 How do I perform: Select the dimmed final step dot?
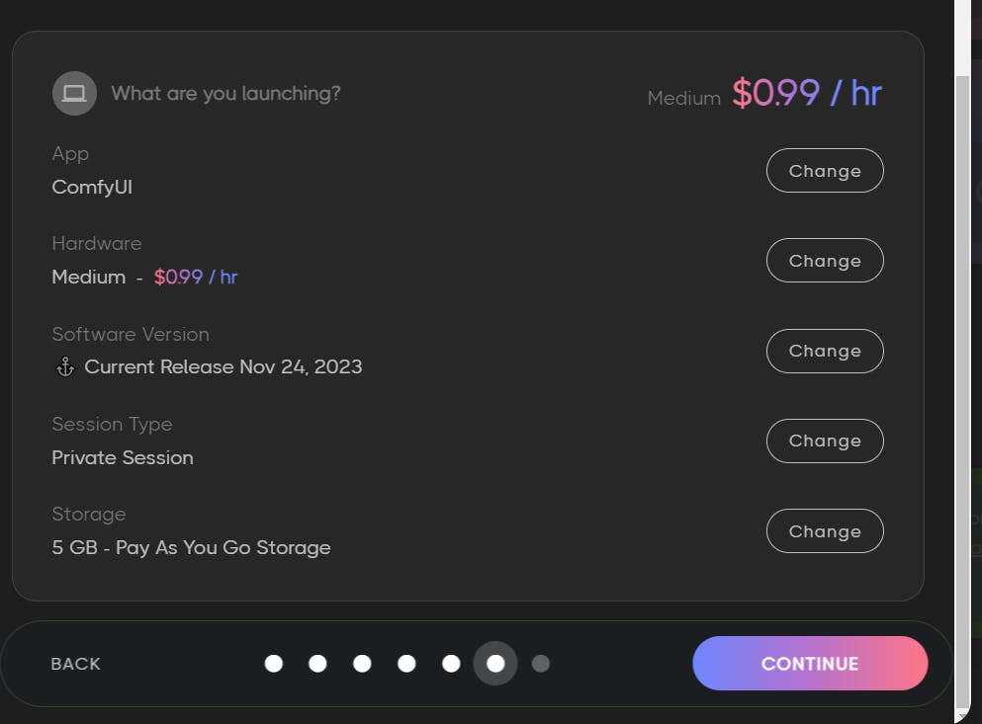(x=540, y=664)
